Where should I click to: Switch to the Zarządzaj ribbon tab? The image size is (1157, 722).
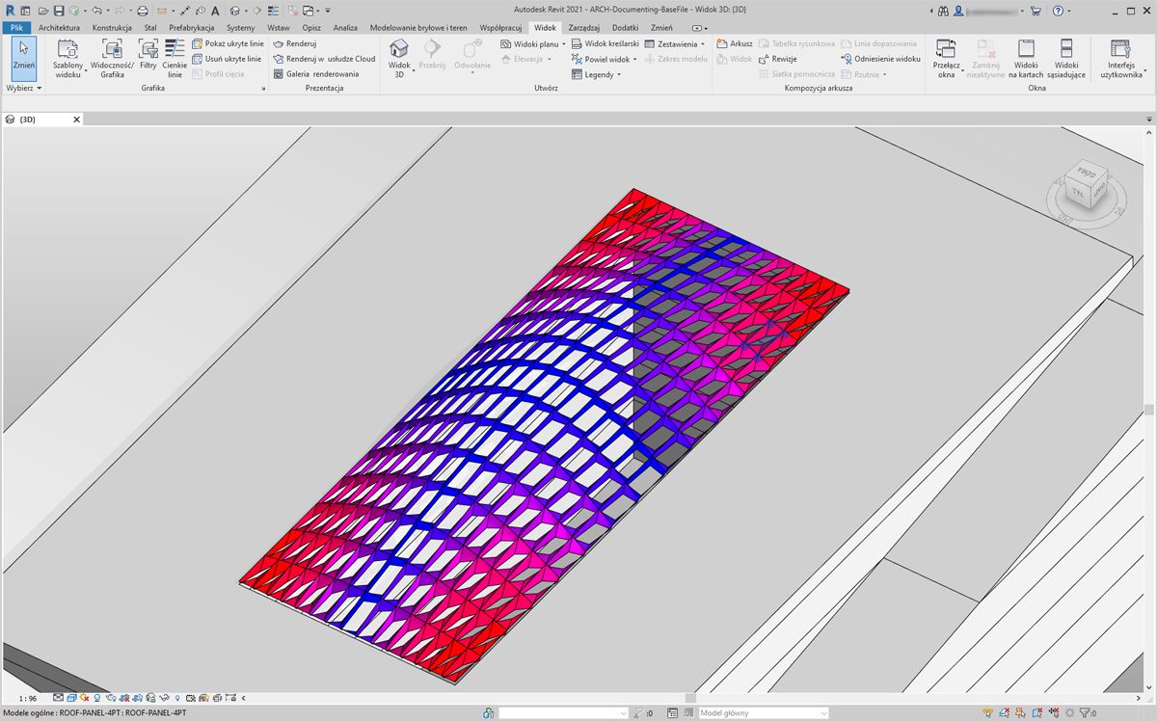(x=585, y=28)
